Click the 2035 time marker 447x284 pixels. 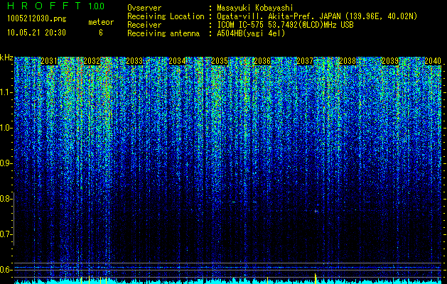point(220,61)
